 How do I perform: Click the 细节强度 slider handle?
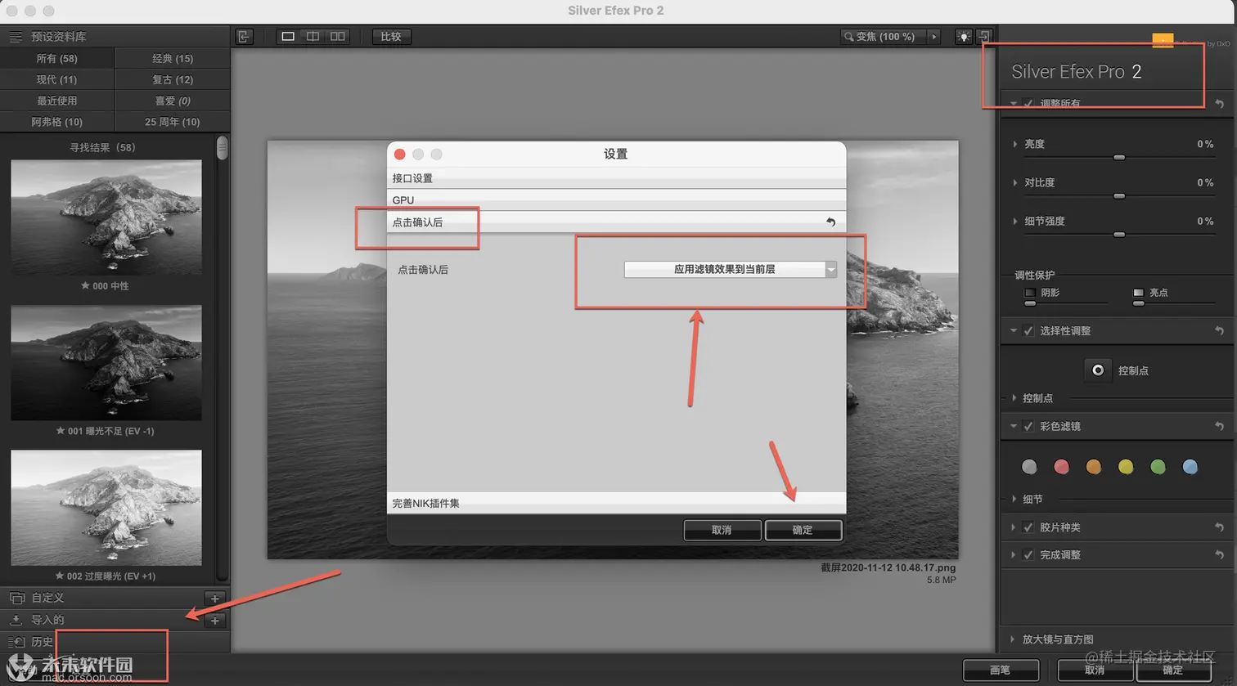[x=1119, y=234]
